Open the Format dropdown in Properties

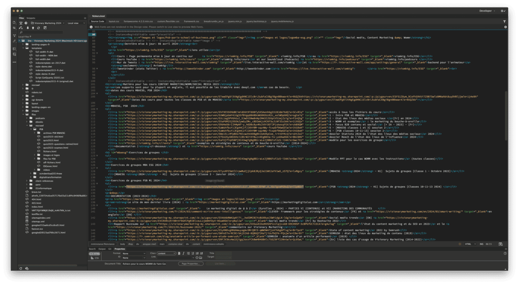coord(134,253)
